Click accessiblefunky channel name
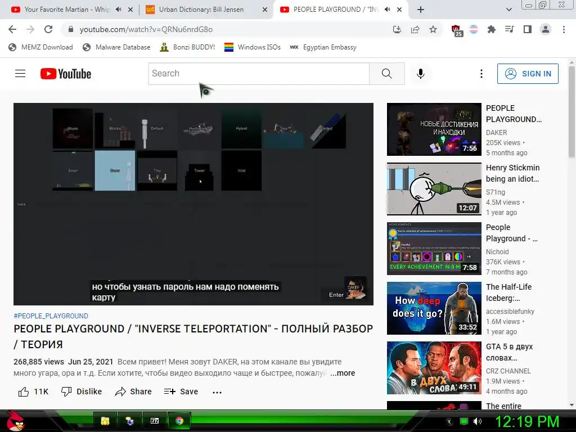The width and height of the screenshot is (576, 432). tap(510, 312)
